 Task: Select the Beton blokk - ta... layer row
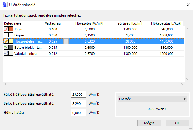94,48
